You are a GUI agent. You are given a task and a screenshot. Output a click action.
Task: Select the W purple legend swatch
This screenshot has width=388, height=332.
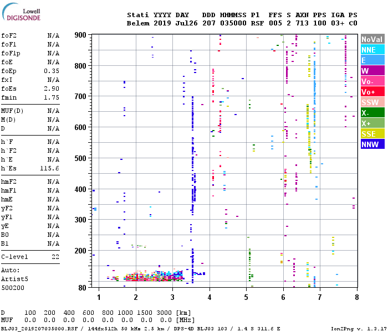[372, 71]
